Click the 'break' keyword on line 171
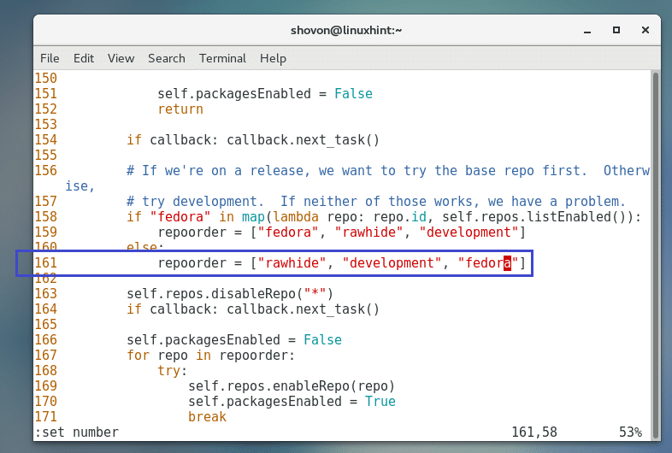The image size is (672, 453). pyautogui.click(x=207, y=417)
